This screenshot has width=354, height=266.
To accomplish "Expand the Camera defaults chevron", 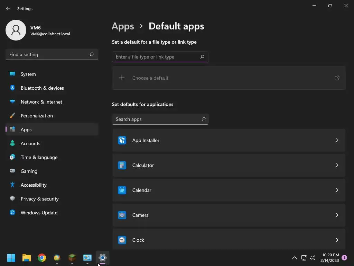I will [337, 215].
